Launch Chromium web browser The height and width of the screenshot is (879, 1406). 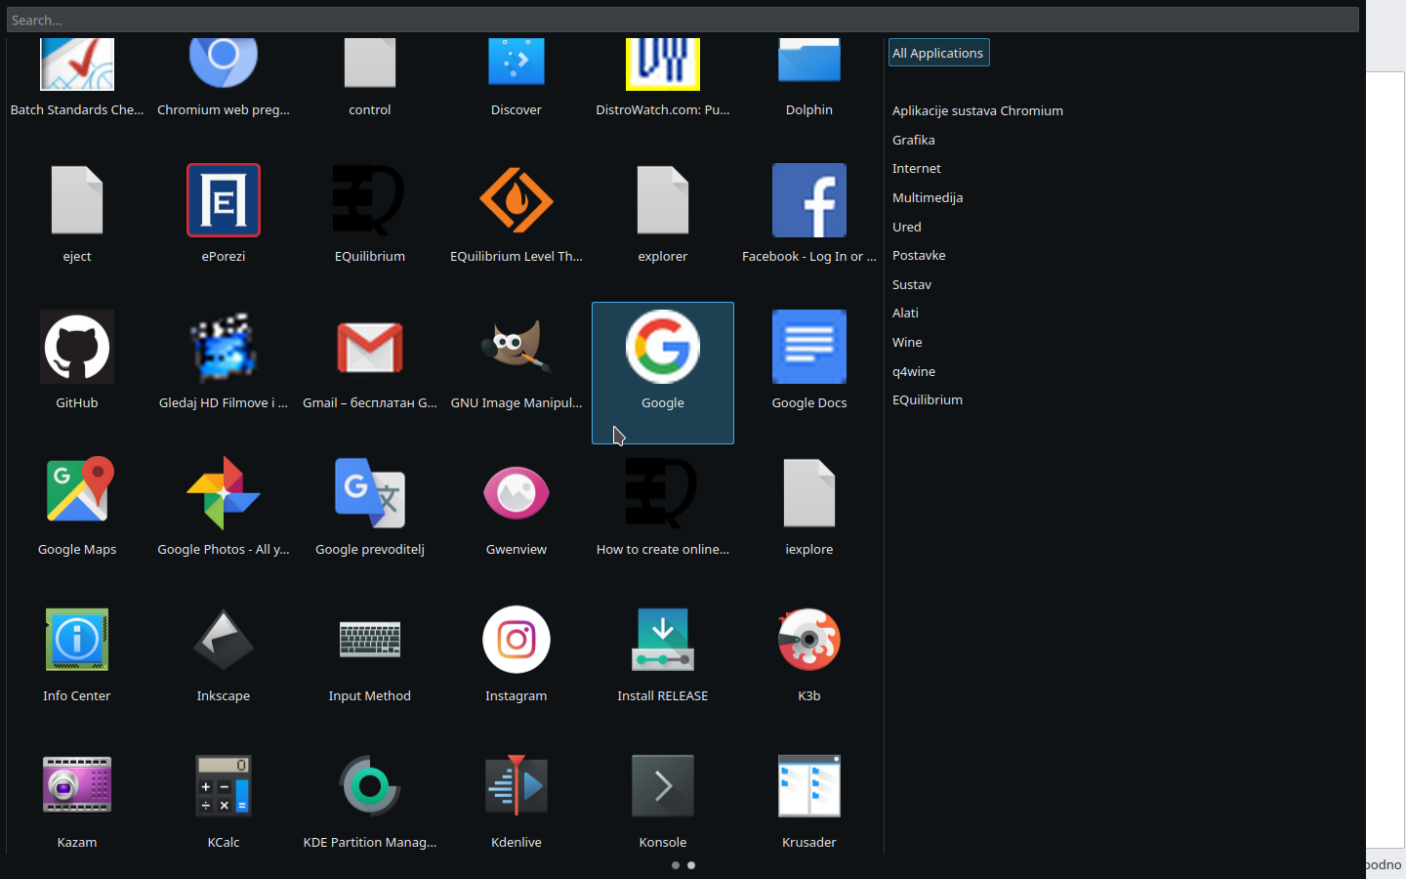[224, 64]
